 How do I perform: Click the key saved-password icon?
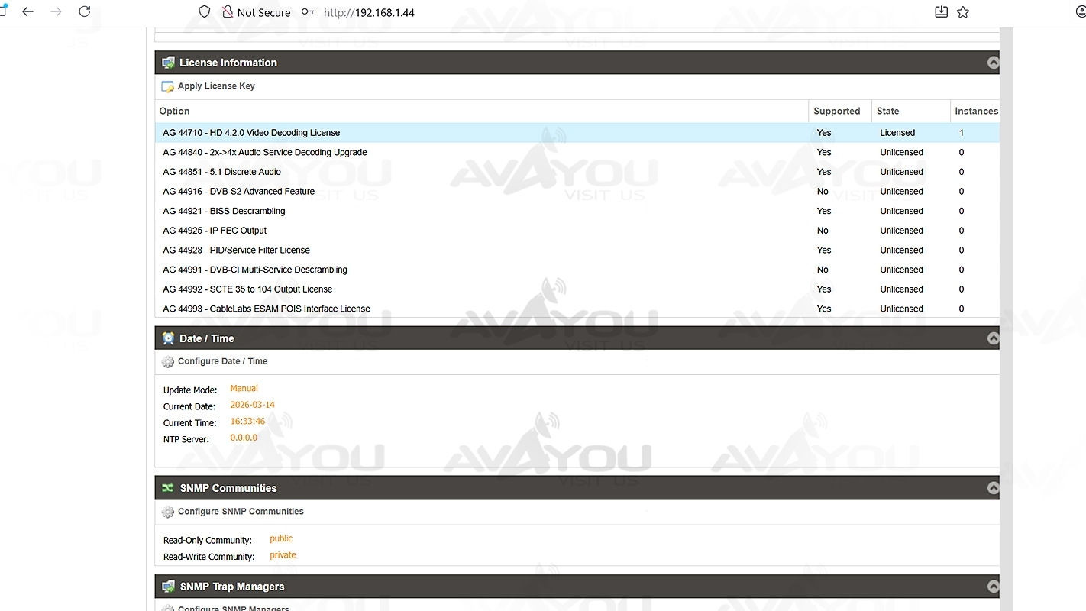307,12
